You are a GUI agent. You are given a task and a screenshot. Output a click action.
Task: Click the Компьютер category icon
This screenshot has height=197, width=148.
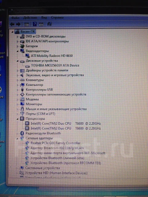(x=22, y=85)
